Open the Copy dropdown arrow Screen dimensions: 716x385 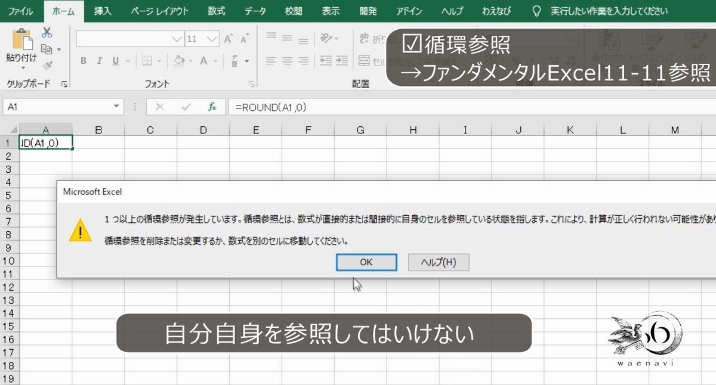tap(58, 50)
